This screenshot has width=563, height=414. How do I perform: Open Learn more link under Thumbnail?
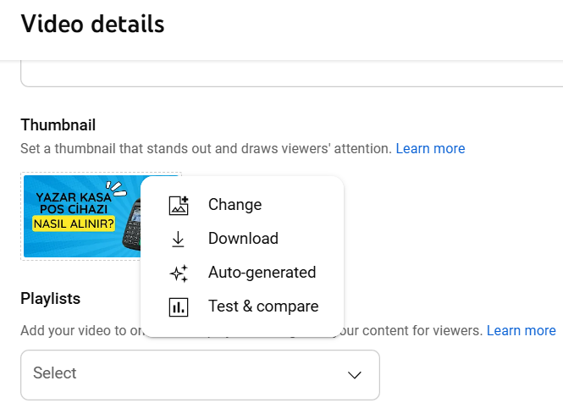430,149
